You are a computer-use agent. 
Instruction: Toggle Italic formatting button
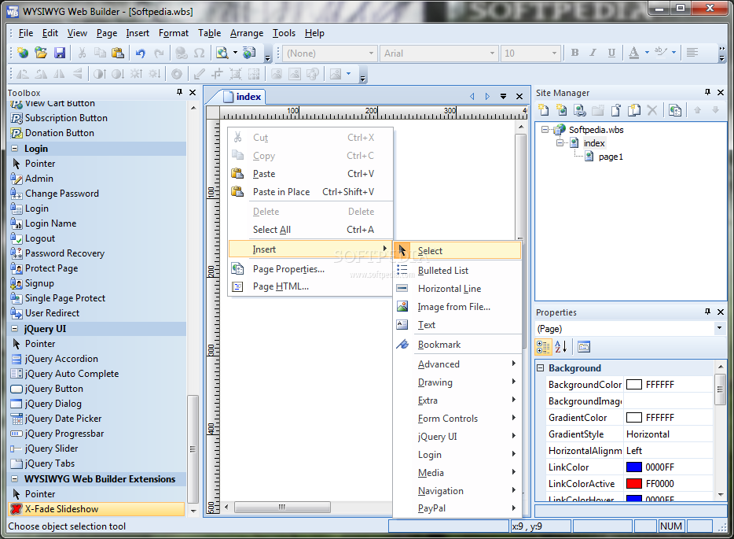593,53
